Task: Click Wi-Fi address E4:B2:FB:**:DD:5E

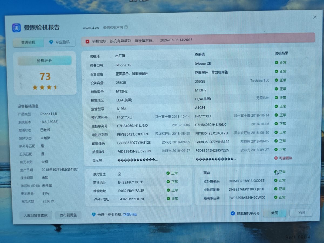Action: 131,199
